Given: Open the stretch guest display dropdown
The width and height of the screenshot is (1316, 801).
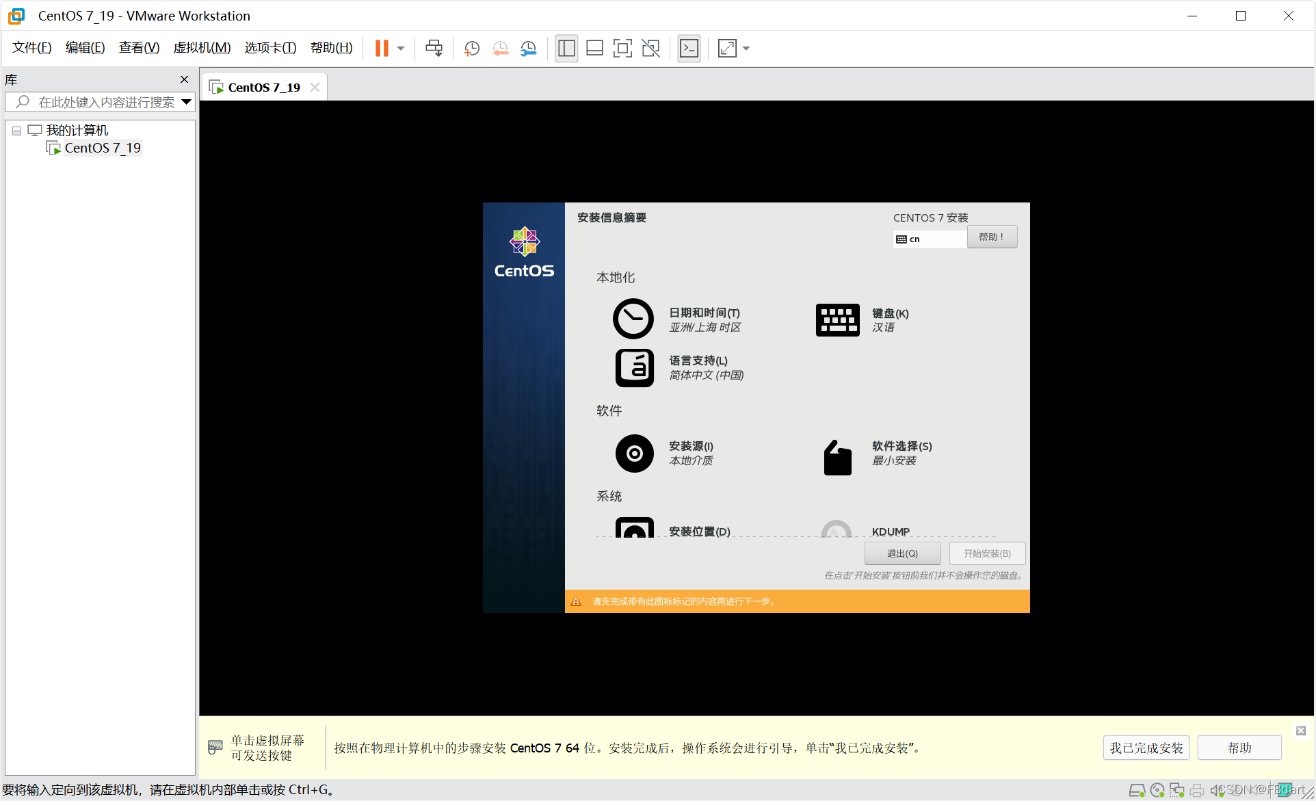Looking at the screenshot, I should pyautogui.click(x=744, y=48).
